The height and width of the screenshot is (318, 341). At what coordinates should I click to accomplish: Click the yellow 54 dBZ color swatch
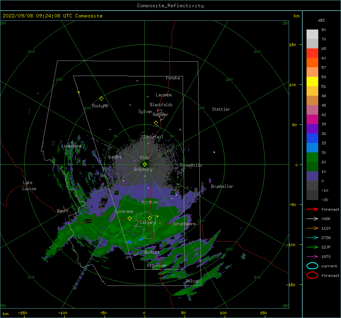(x=312, y=82)
